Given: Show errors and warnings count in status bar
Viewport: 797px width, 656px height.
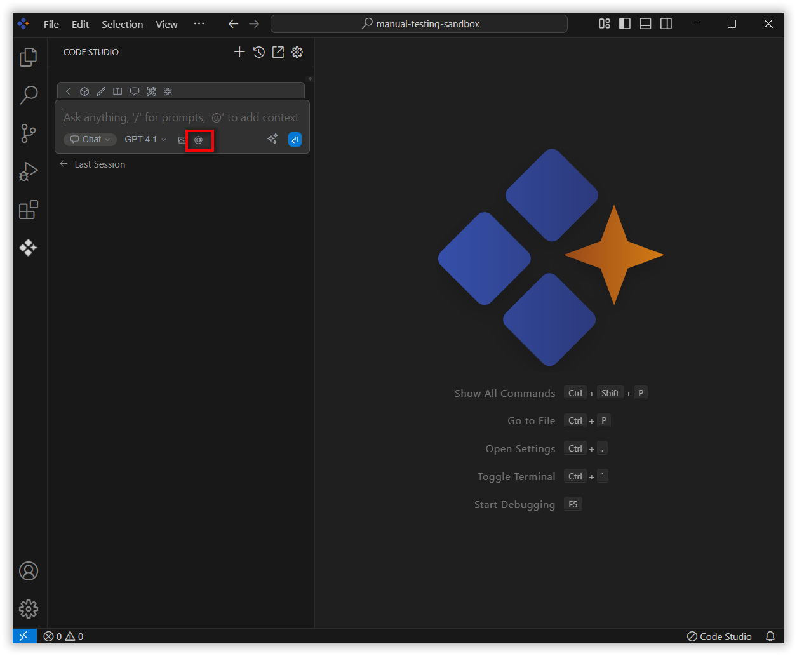Looking at the screenshot, I should [x=64, y=636].
